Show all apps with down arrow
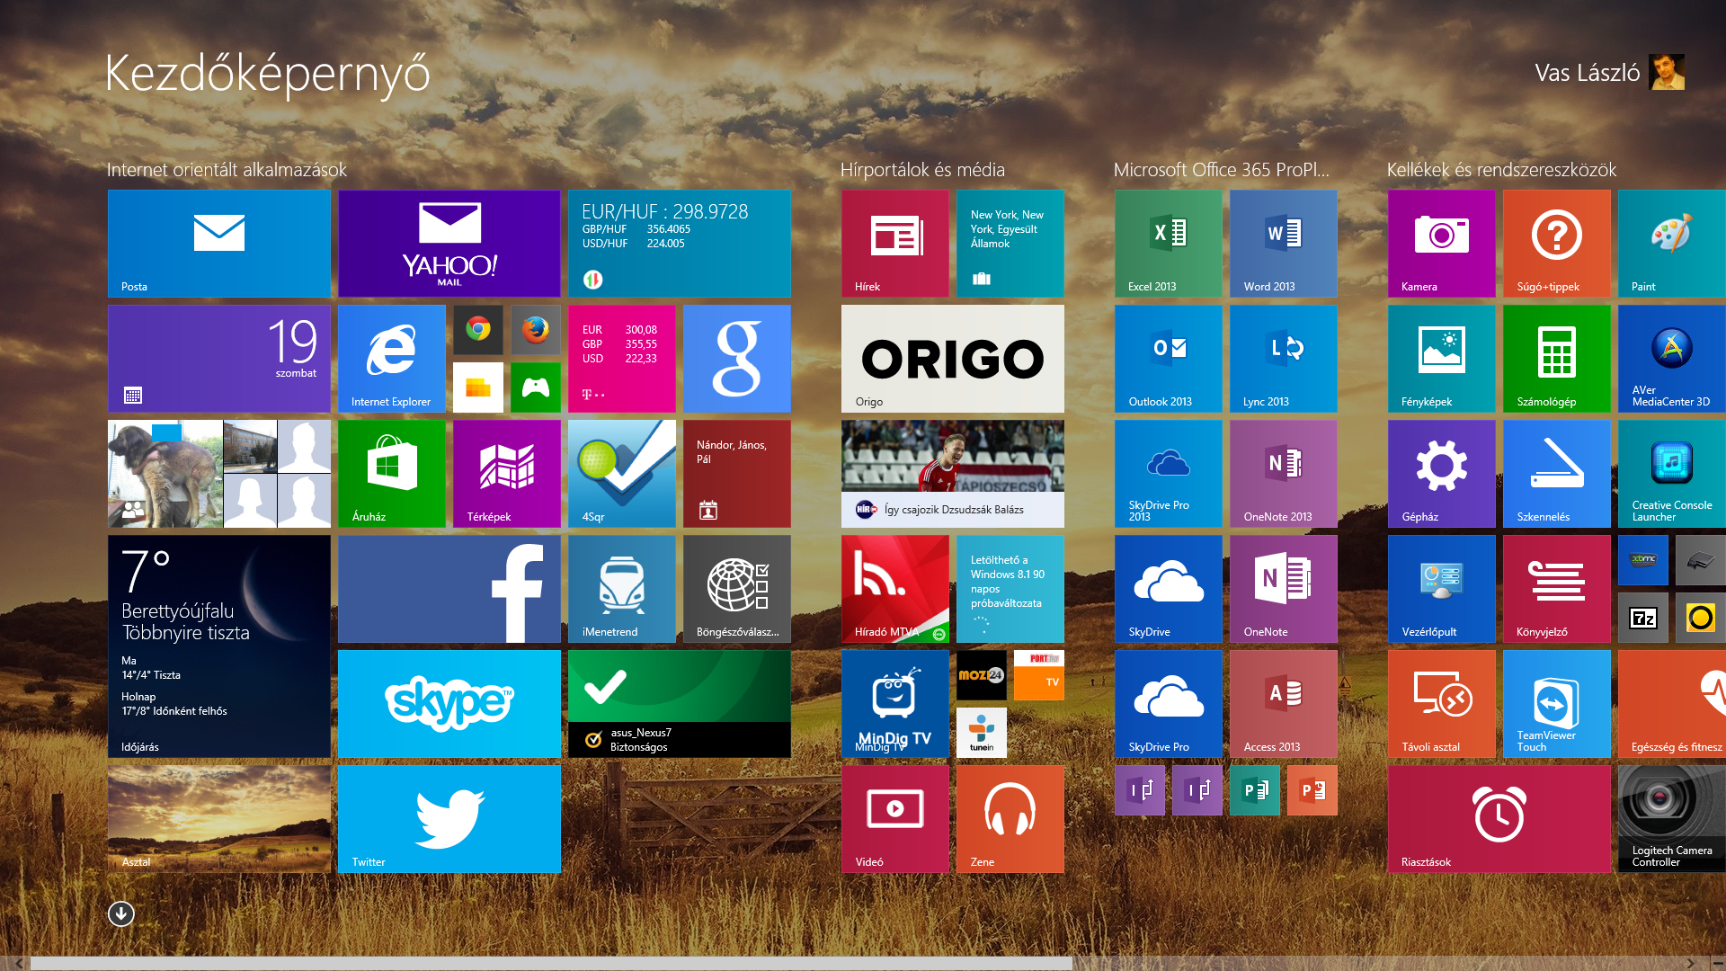 pos(121,913)
